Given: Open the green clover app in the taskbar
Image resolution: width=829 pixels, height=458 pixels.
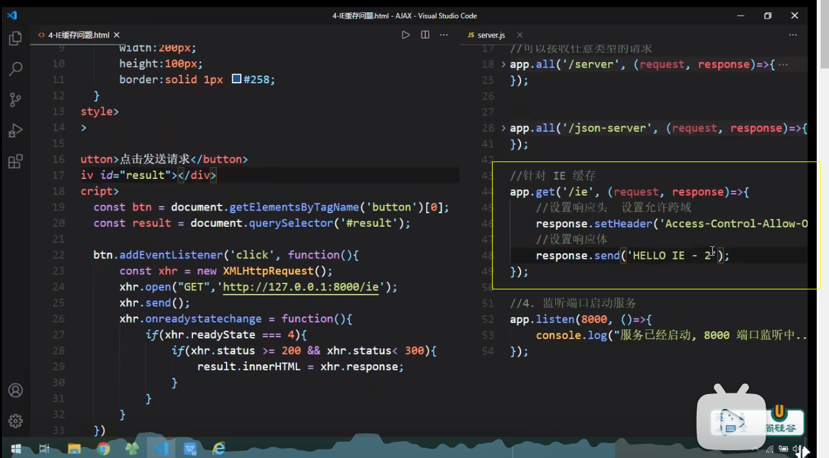Looking at the screenshot, I should click(132, 448).
